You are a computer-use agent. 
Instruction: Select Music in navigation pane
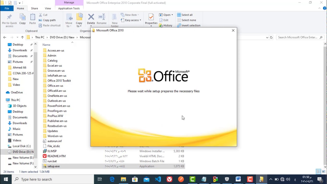(17, 129)
